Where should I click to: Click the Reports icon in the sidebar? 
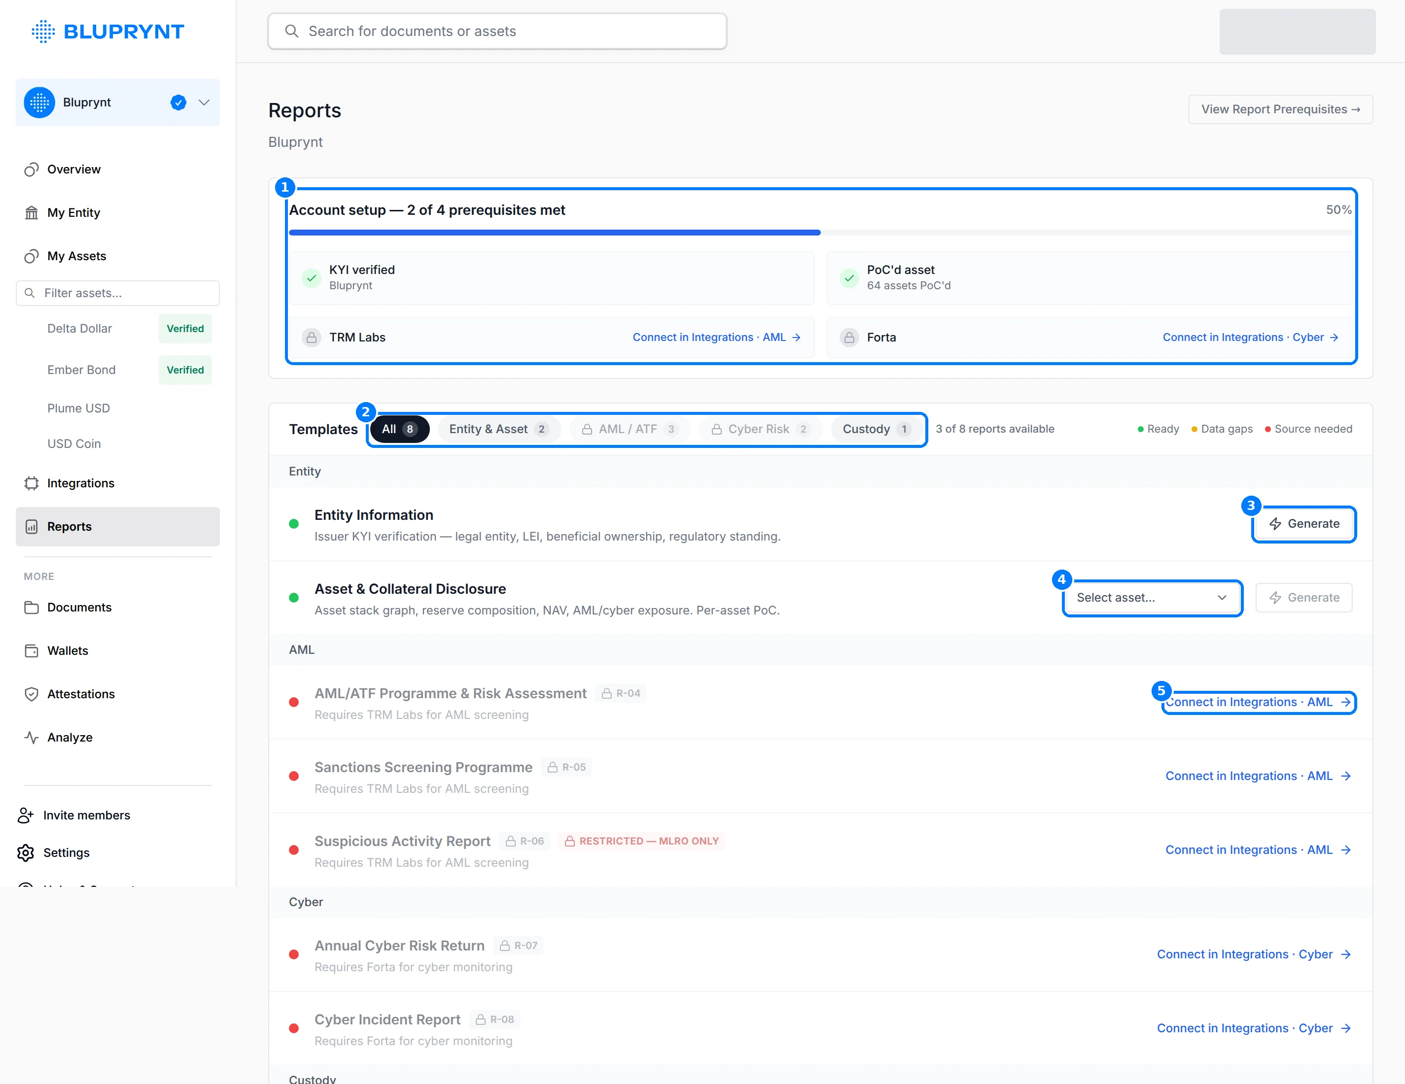[x=32, y=527]
